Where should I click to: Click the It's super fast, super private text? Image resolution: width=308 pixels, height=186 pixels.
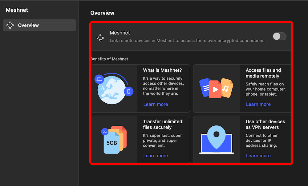point(162,140)
